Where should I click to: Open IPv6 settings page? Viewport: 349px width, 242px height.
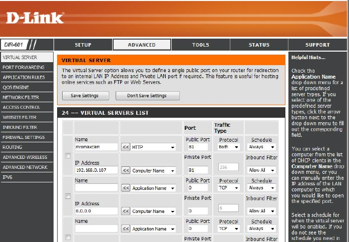pos(27,177)
